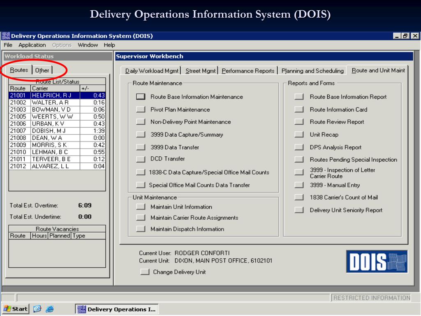
Task: Select the Route and Unit Maint tab
Action: [378, 70]
